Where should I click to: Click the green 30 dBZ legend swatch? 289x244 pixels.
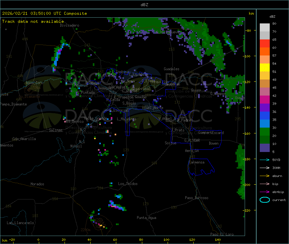pos(265,131)
